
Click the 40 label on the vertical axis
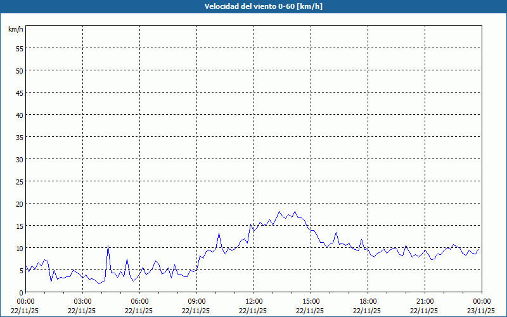pyautogui.click(x=19, y=115)
